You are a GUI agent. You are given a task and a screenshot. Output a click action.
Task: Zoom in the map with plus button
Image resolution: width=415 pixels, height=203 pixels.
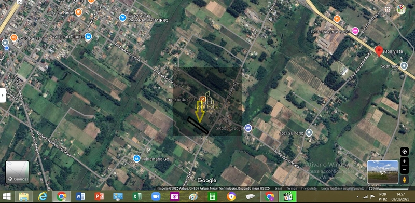(405, 161)
